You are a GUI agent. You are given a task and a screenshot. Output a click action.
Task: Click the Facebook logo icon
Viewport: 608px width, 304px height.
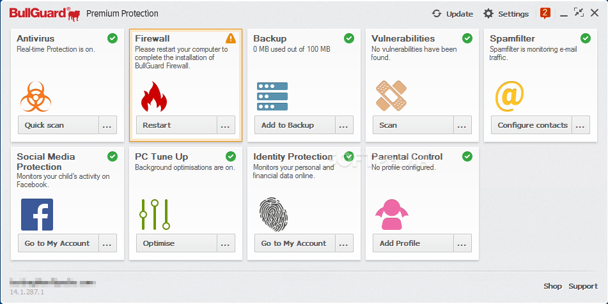pyautogui.click(x=37, y=215)
